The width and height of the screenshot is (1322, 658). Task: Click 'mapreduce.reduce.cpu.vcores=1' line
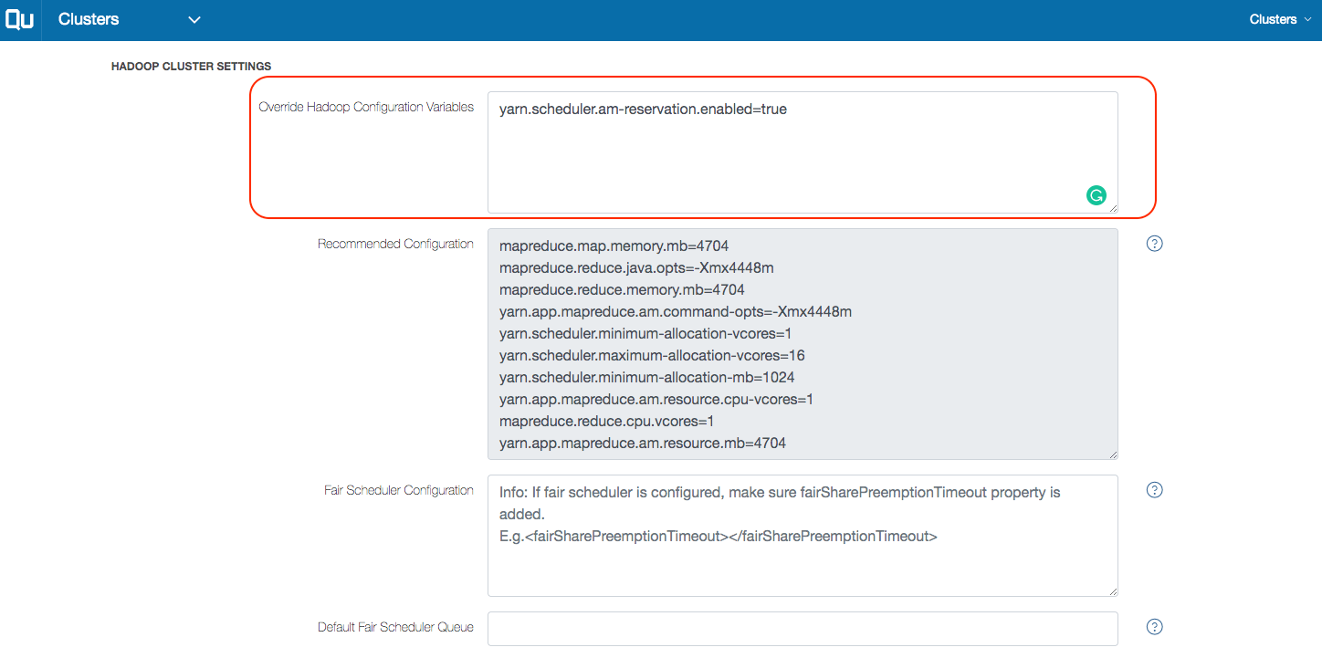point(606,421)
